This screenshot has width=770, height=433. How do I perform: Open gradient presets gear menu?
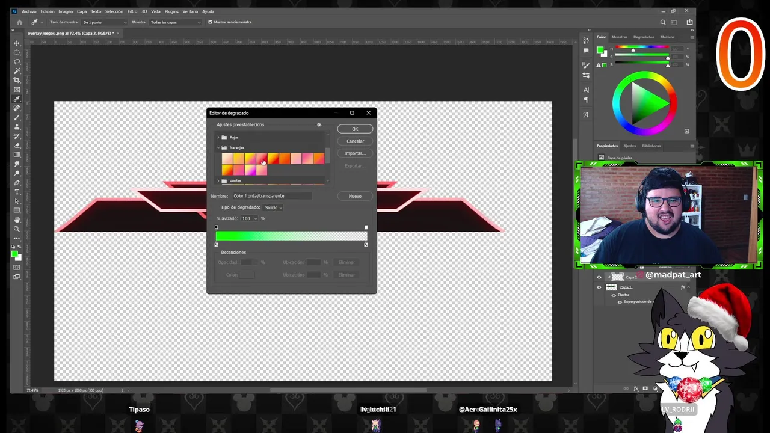pyautogui.click(x=319, y=125)
